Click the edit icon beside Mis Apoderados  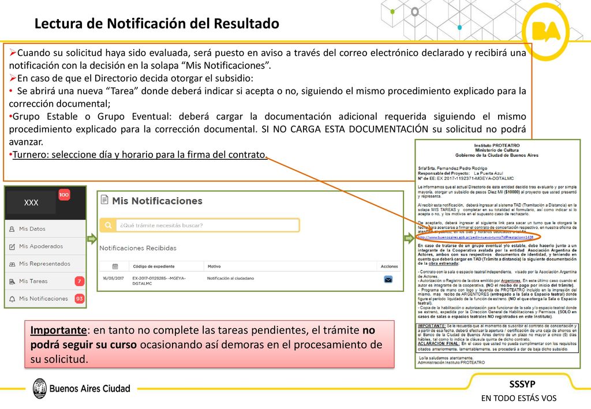point(12,247)
